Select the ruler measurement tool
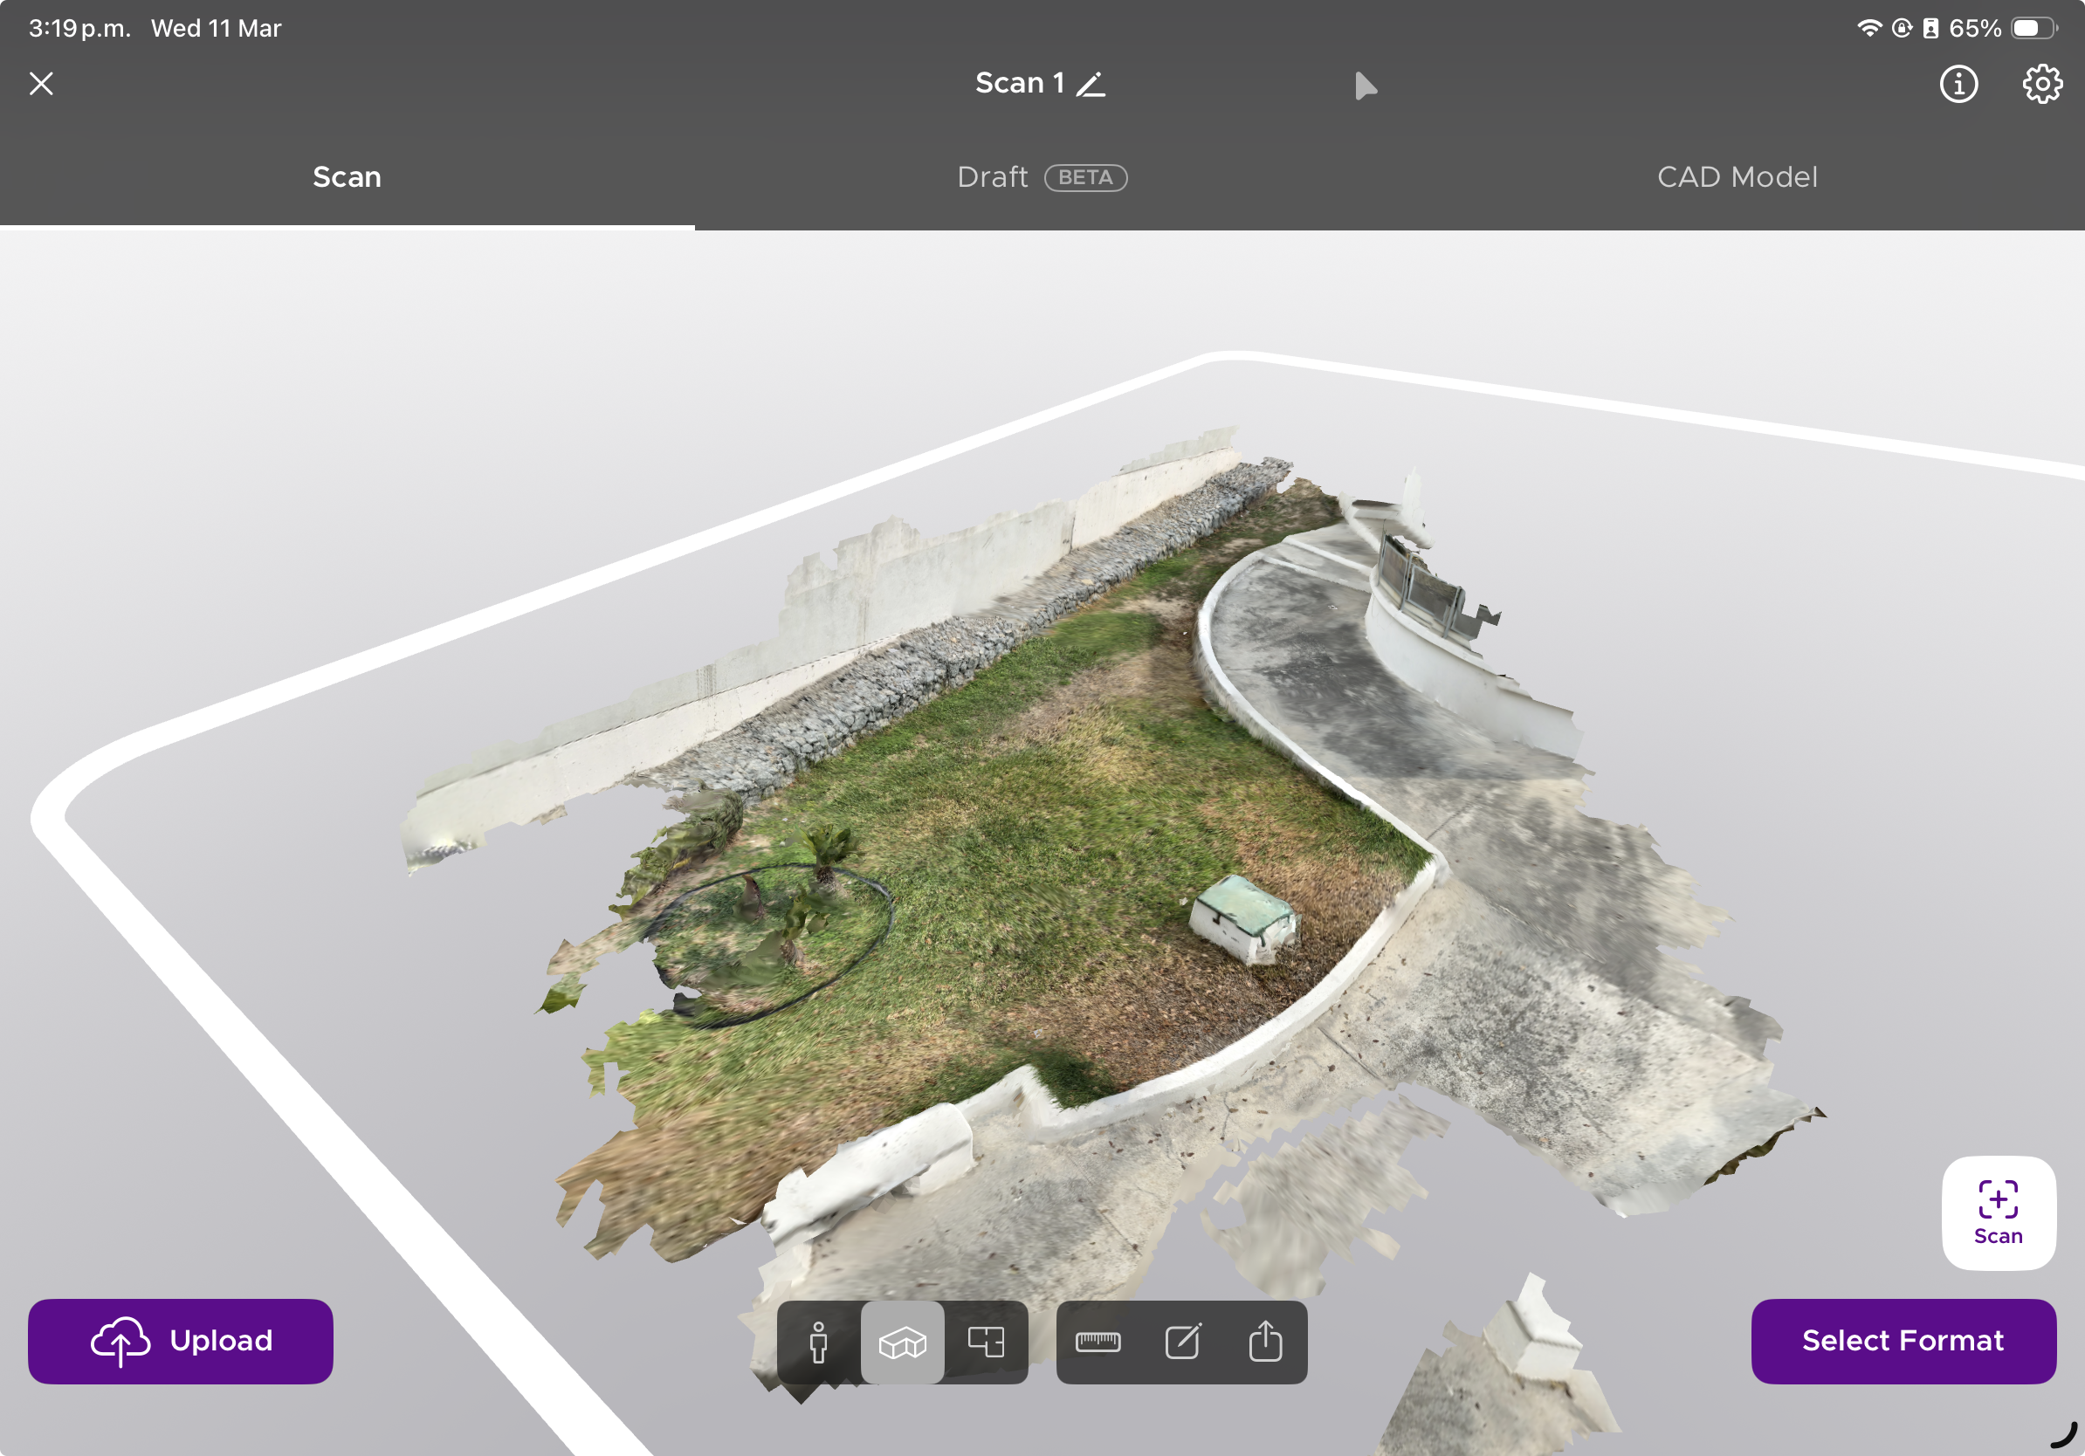Image resolution: width=2085 pixels, height=1456 pixels. coord(1098,1342)
